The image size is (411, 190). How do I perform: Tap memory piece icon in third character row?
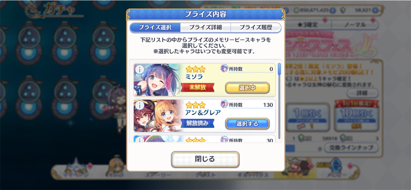(x=224, y=139)
